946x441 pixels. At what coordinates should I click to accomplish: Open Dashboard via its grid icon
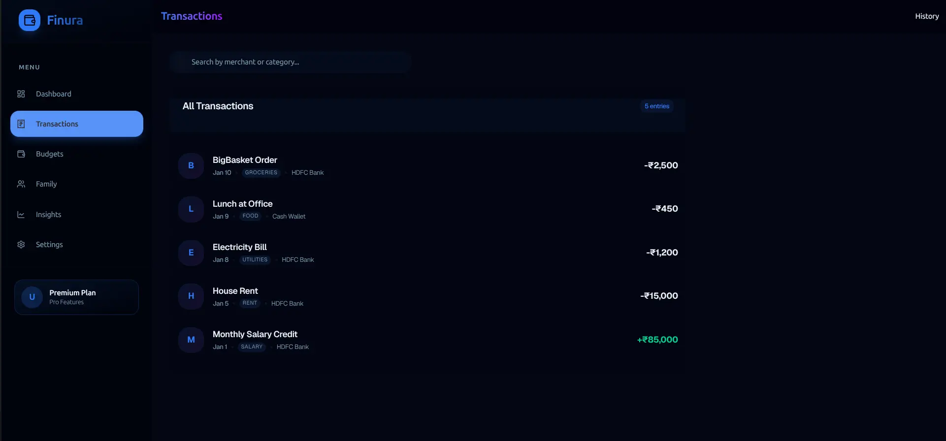click(21, 94)
